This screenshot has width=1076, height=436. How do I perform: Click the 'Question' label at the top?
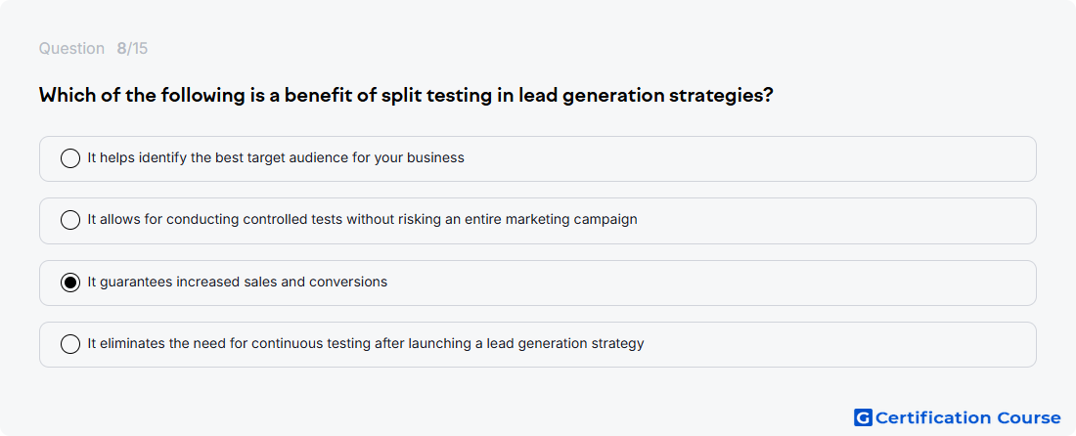(x=71, y=49)
